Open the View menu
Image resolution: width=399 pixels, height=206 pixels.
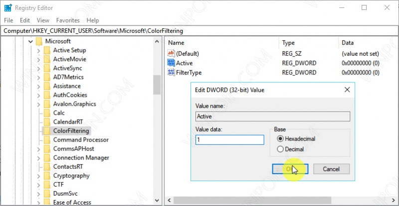point(43,20)
